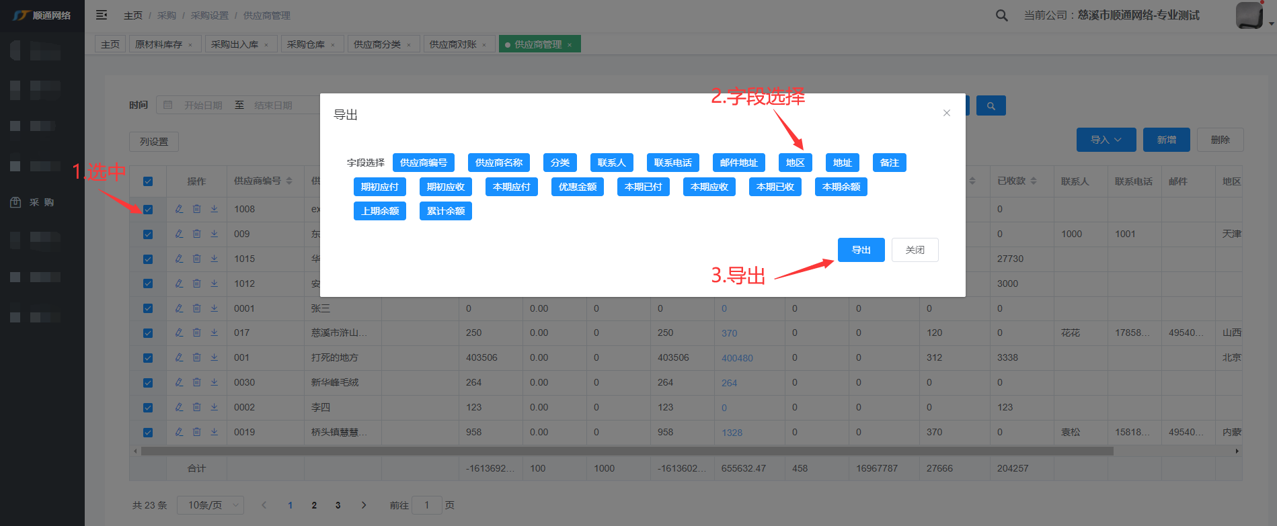The image size is (1277, 526).
Task: Toggle checkbox for supplier 0001 row
Action: pos(148,308)
